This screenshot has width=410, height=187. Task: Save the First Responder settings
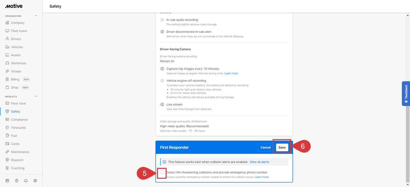282,147
